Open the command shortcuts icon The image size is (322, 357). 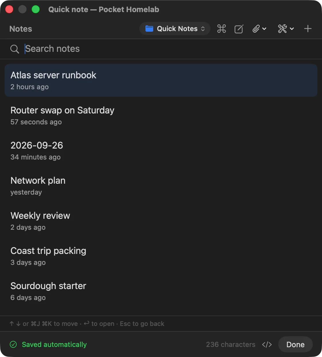(x=221, y=29)
